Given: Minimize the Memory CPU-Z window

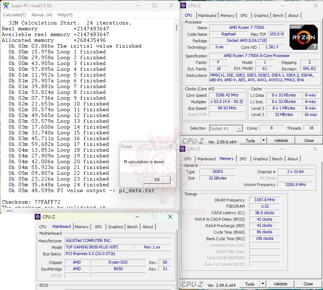Looking at the screenshot, I should click(282, 149).
